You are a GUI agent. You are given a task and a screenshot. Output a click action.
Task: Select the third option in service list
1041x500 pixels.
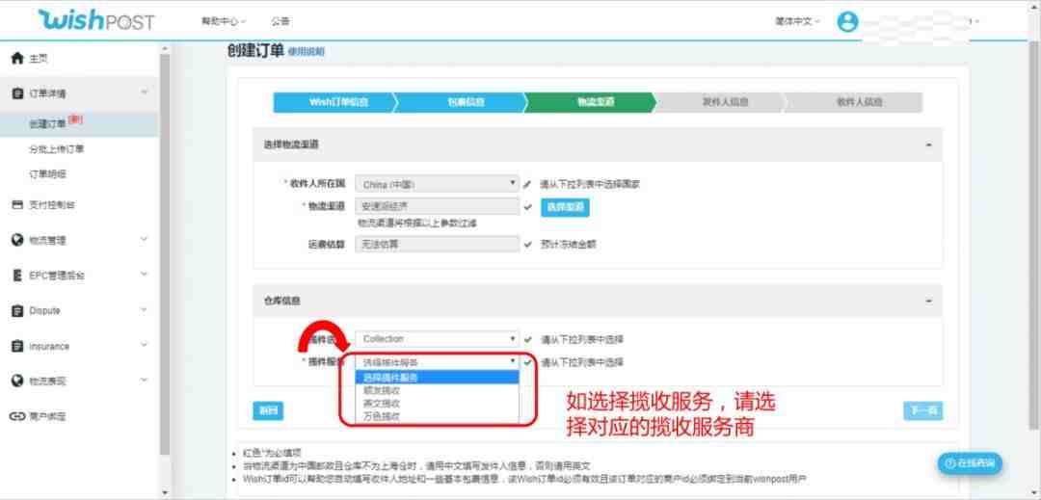[437, 404]
